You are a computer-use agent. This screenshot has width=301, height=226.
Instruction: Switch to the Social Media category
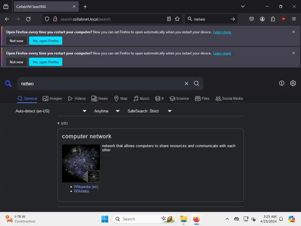[229, 98]
